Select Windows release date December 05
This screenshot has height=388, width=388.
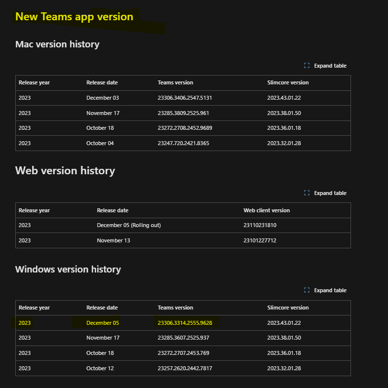click(x=103, y=323)
